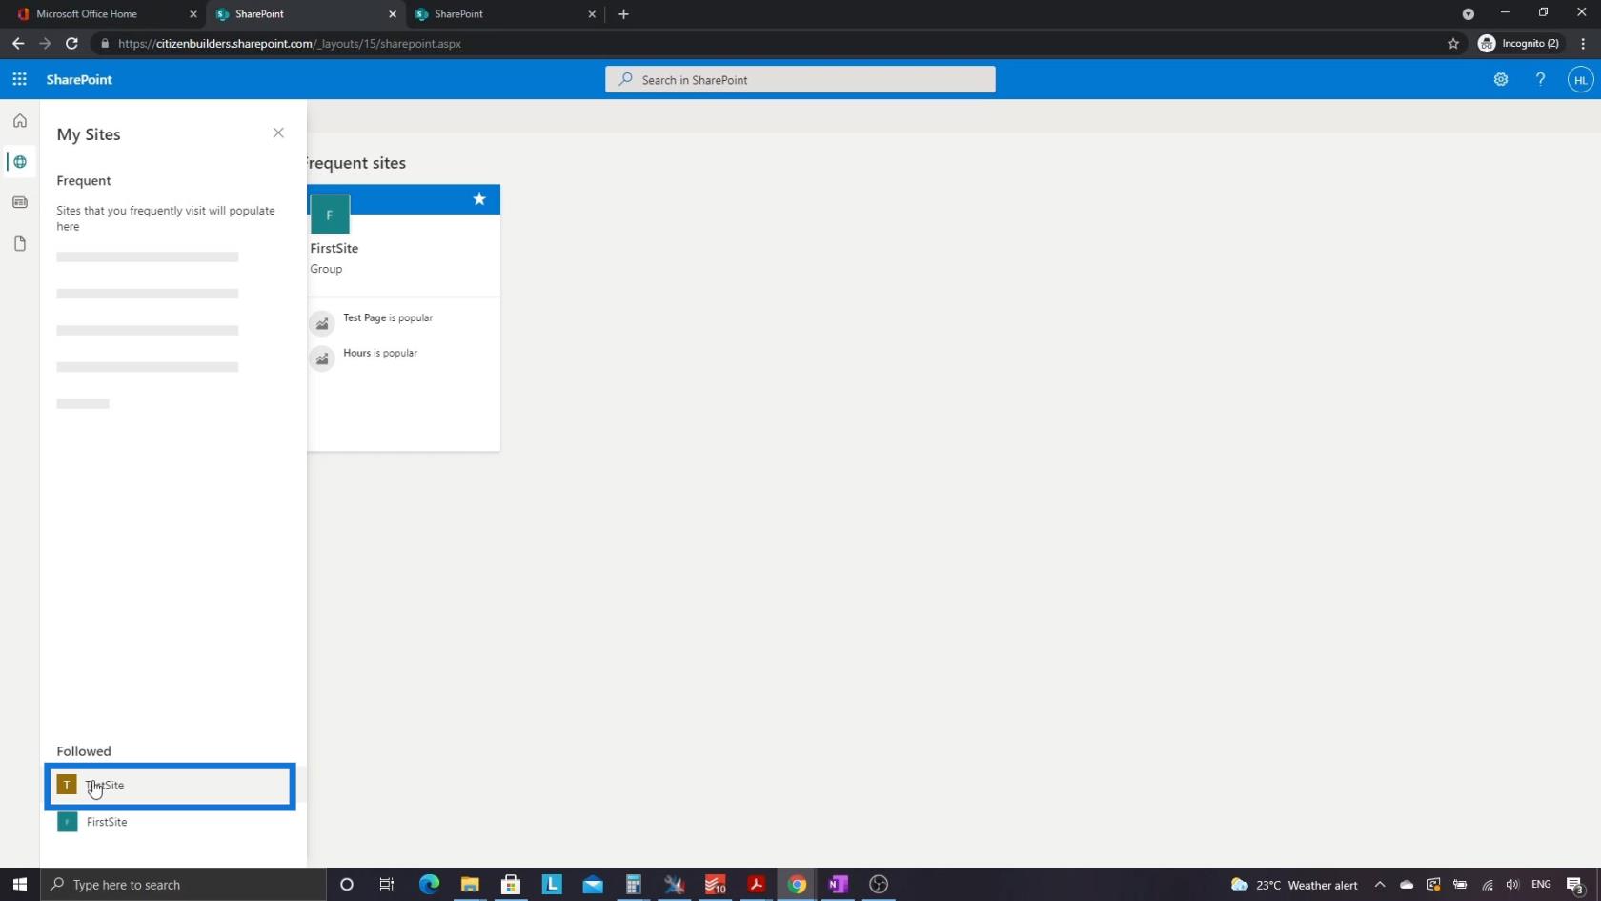Image resolution: width=1601 pixels, height=901 pixels.
Task: Open File Explorer from taskbar
Action: point(470,885)
